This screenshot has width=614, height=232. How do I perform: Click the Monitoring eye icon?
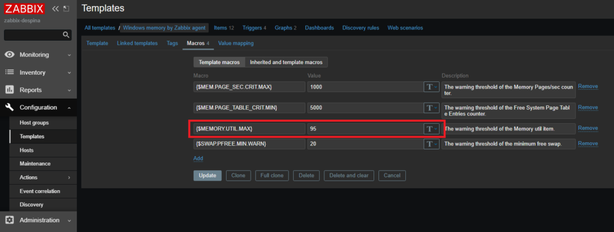10,54
